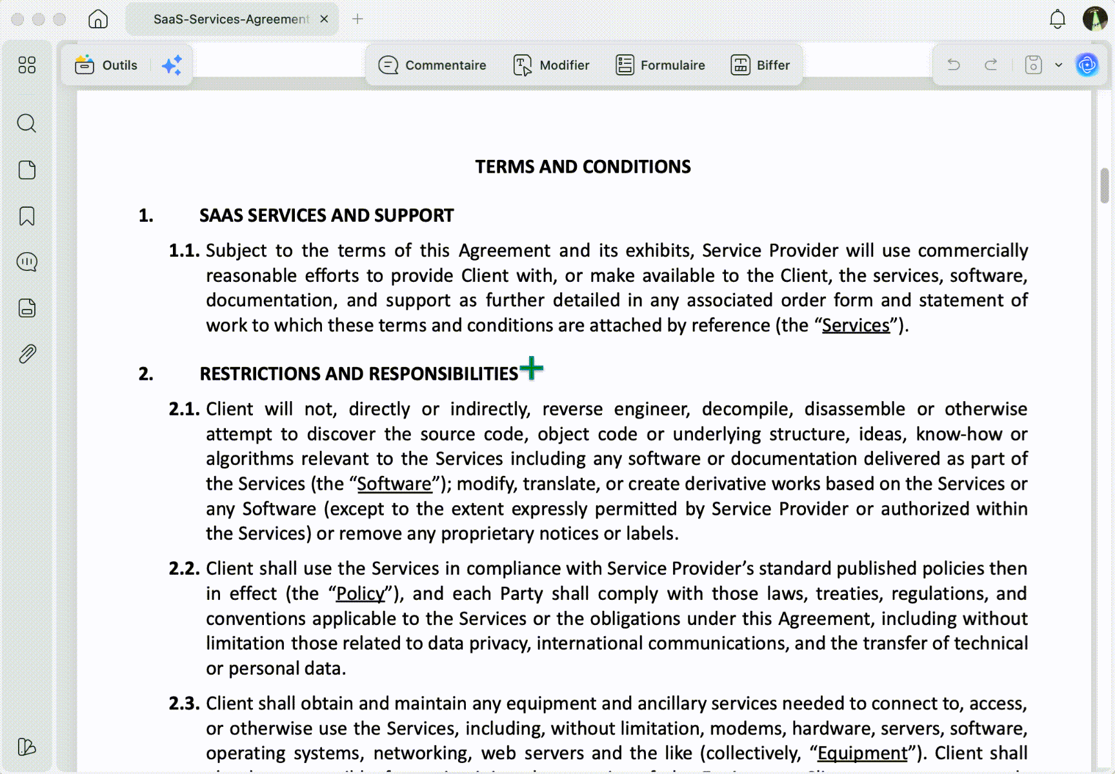Click heading RESTRICTIONS AND RESPONSIBILITIES
This screenshot has height=774, width=1115.
click(x=359, y=374)
